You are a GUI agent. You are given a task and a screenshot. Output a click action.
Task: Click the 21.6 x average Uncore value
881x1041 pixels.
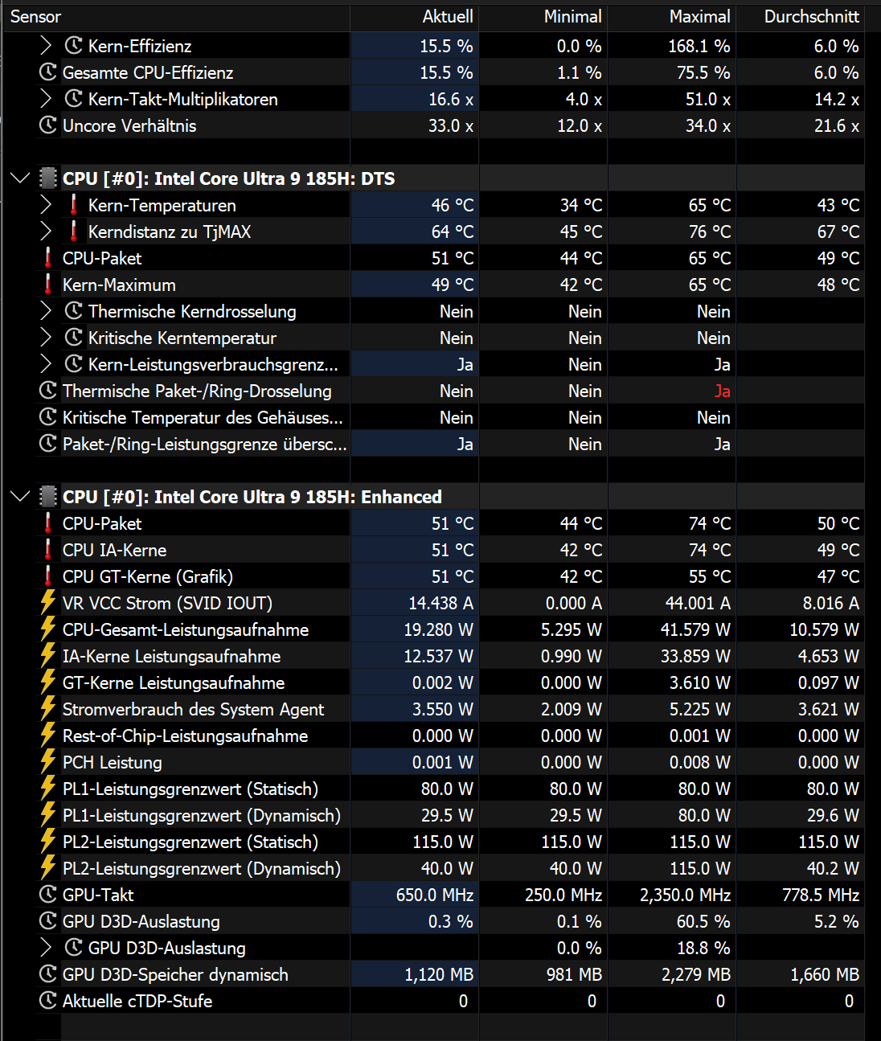point(837,125)
